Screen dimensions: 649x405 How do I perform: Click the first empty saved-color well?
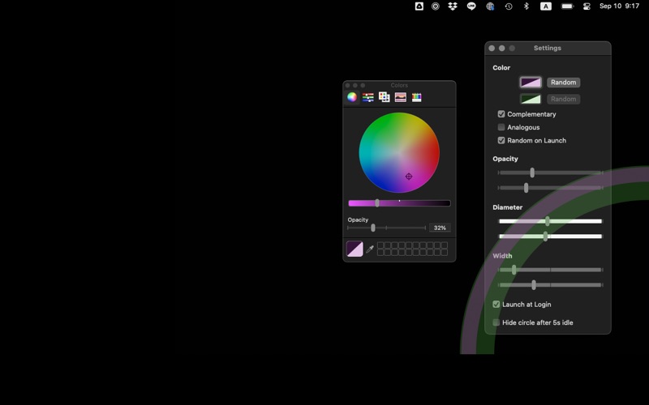click(380, 245)
